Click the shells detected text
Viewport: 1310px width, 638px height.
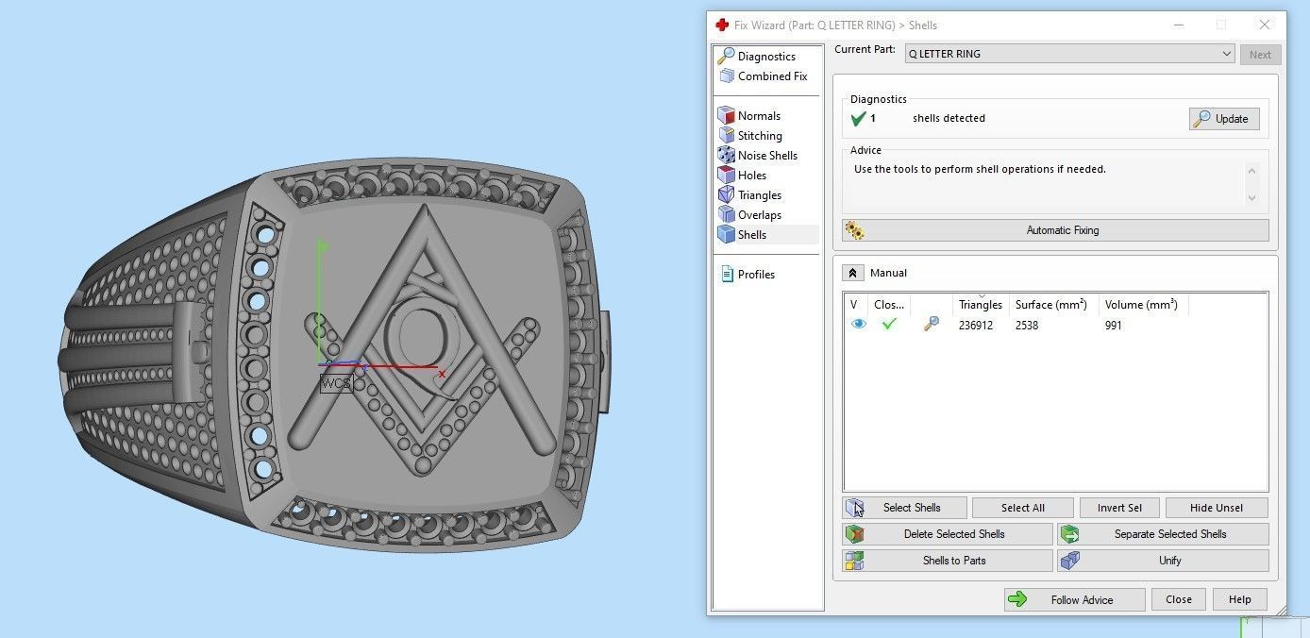[x=949, y=119]
